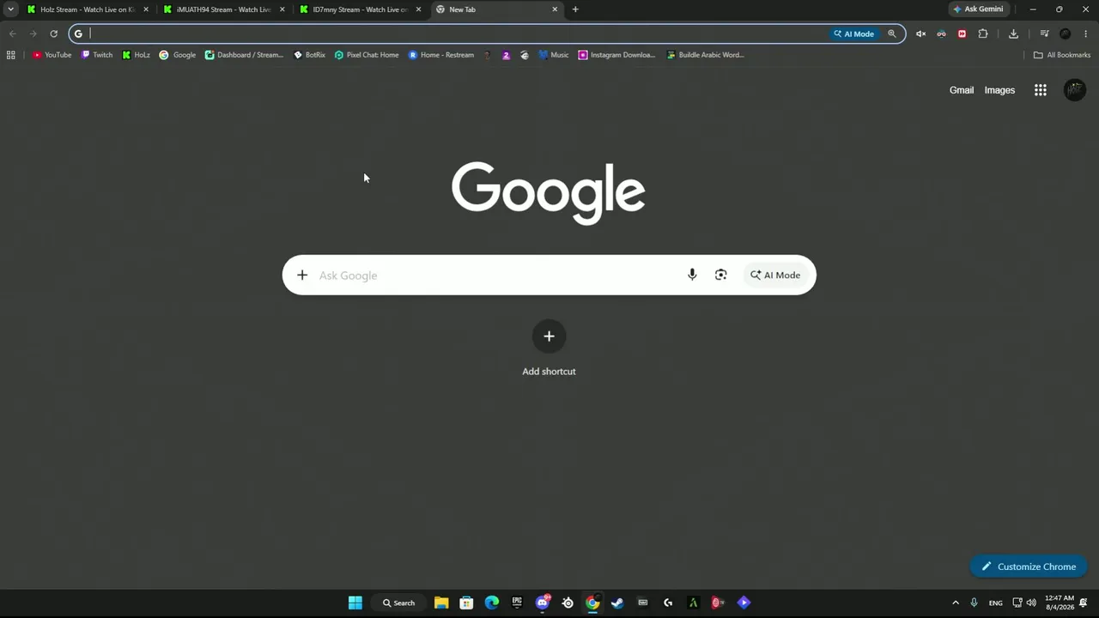Screen dimensions: 1099x618
Task: Open Google Chrome in the taskbar
Action: [x=592, y=603]
